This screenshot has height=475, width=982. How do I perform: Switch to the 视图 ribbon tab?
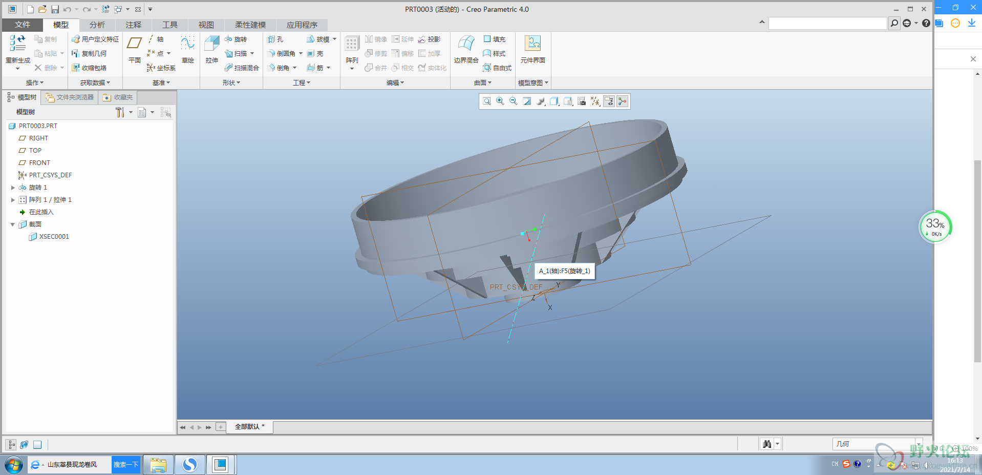(x=206, y=25)
